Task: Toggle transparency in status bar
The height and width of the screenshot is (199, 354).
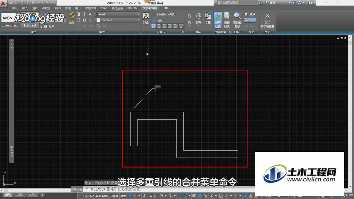Action: [200, 196]
